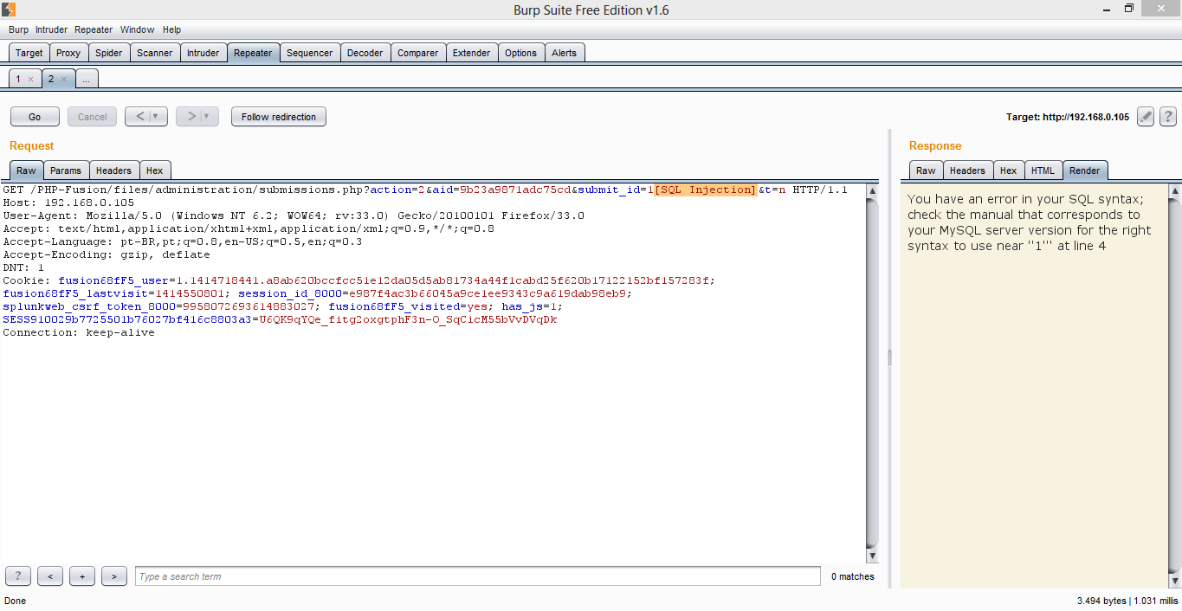1182x611 pixels.
Task: Open the Burp menu
Action: click(18, 29)
